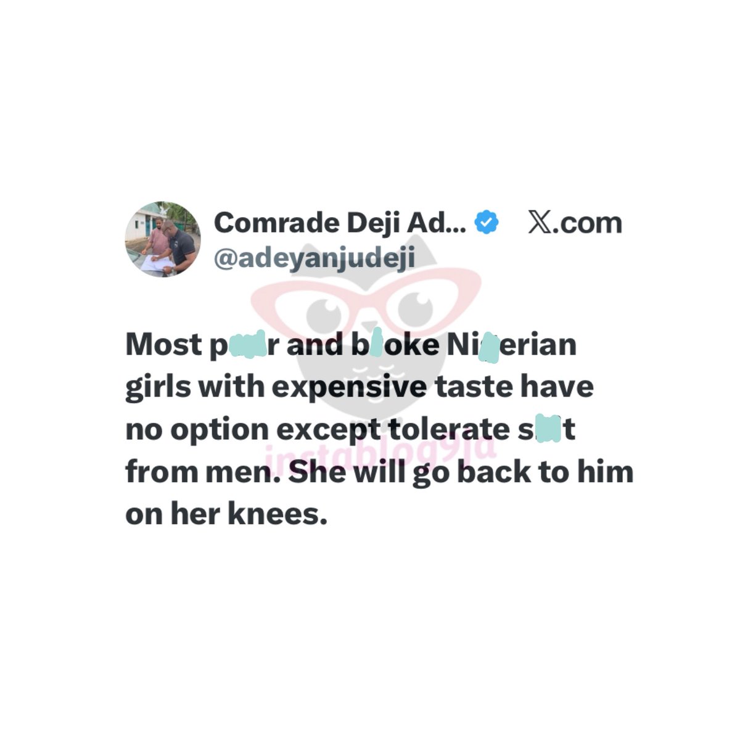Open the Comrade Deji Ad... display name
This screenshot has width=740, height=740.
click(340, 223)
